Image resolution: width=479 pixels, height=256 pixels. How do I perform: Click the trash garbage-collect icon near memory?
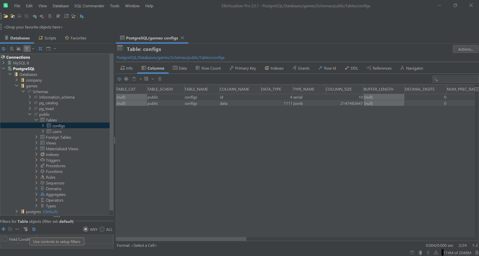477,253
